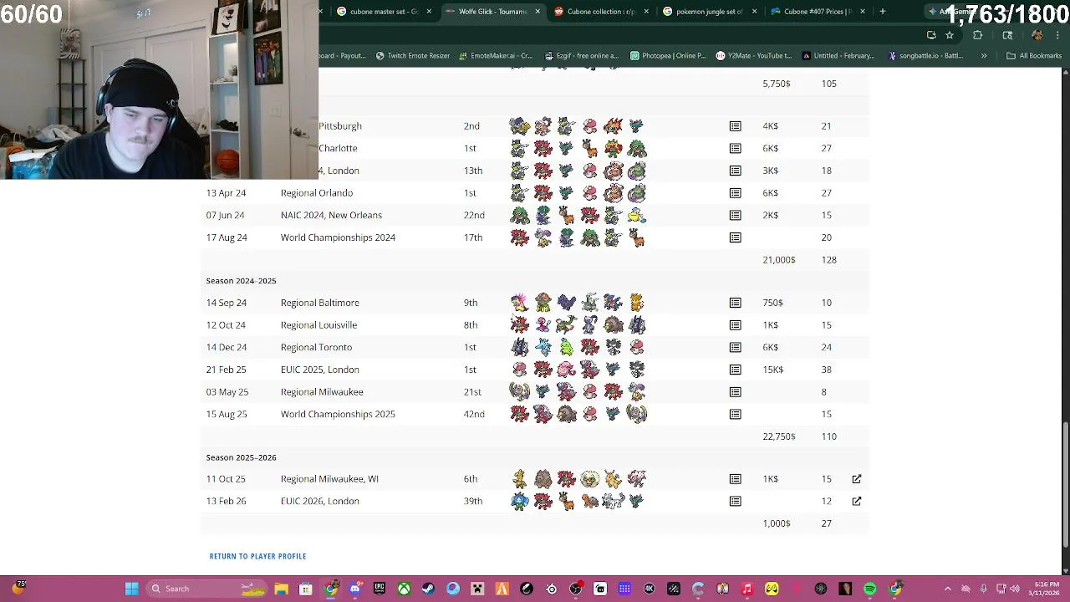Open external link icon for Regional Milwaukee, WI
The height and width of the screenshot is (602, 1070).
[856, 479]
